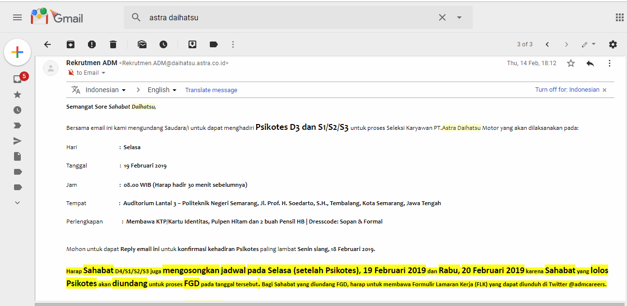Click Translate message link
This screenshot has height=306, width=627.
coord(211,90)
